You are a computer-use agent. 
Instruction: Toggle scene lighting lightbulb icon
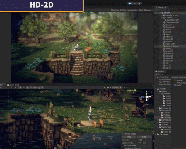point(20,87)
